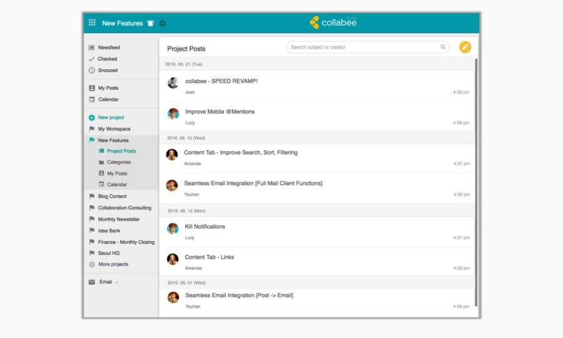563x338 pixels.
Task: Click Finance - Monthly Closing flag icon
Action: click(x=91, y=242)
